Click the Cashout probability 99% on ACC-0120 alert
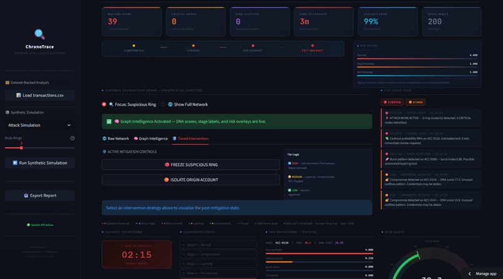 [431, 138]
